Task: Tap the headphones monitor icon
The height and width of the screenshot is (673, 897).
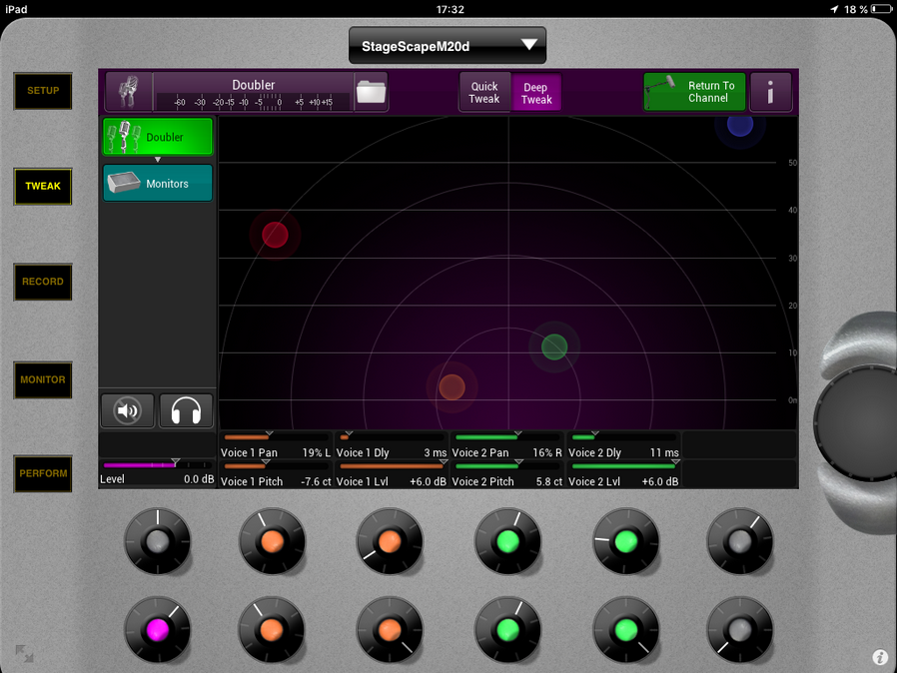Action: coord(186,410)
